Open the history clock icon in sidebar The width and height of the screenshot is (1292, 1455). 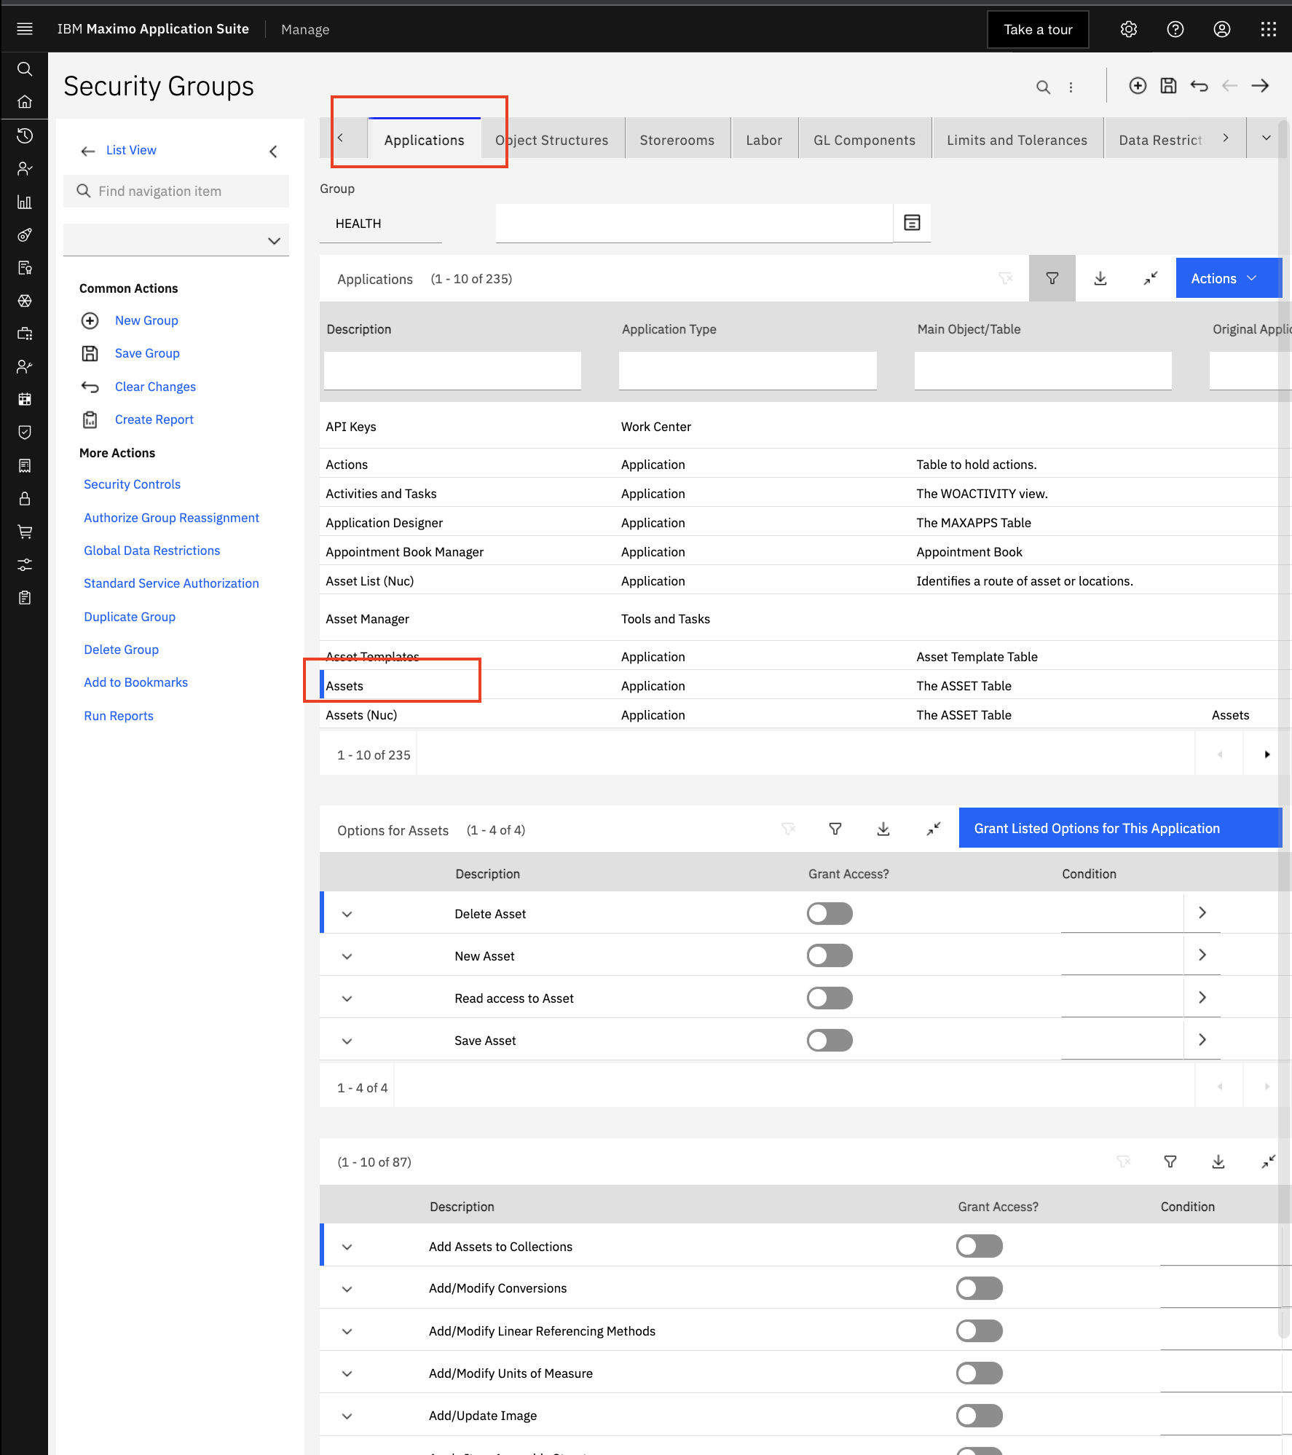tap(25, 135)
